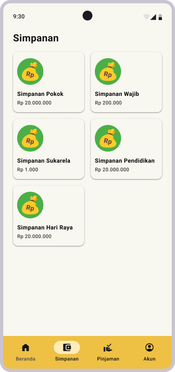175x372 pixels.
Task: Select the Akun profile icon
Action: pyautogui.click(x=149, y=347)
